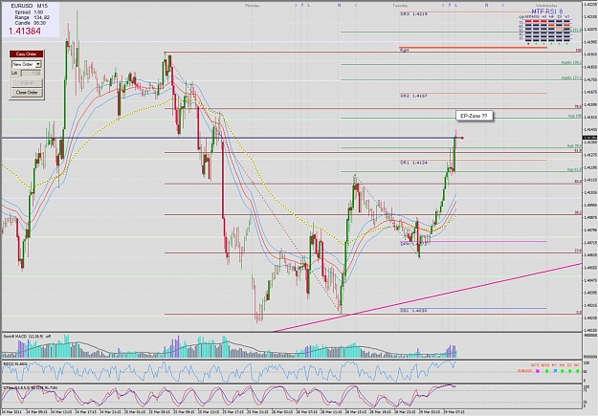Click the M30 green arrow signal icon
The height and width of the screenshot is (416, 598).
coord(546,371)
